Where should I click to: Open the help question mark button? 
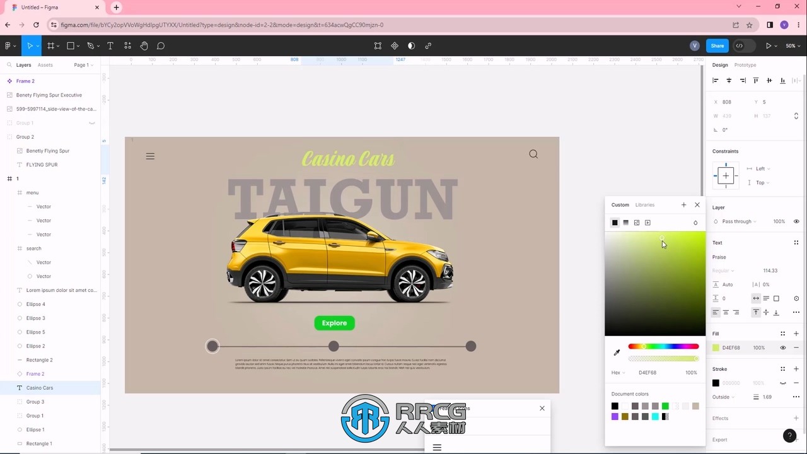pos(789,436)
